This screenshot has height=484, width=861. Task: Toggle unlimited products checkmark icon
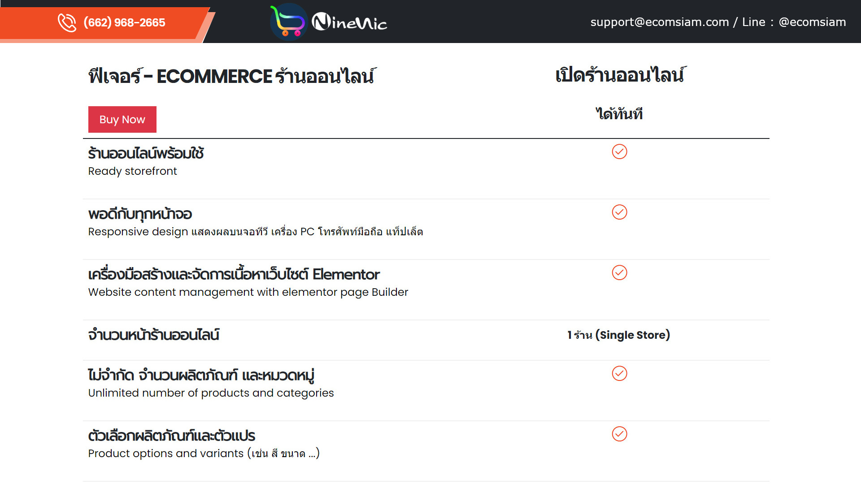click(619, 373)
